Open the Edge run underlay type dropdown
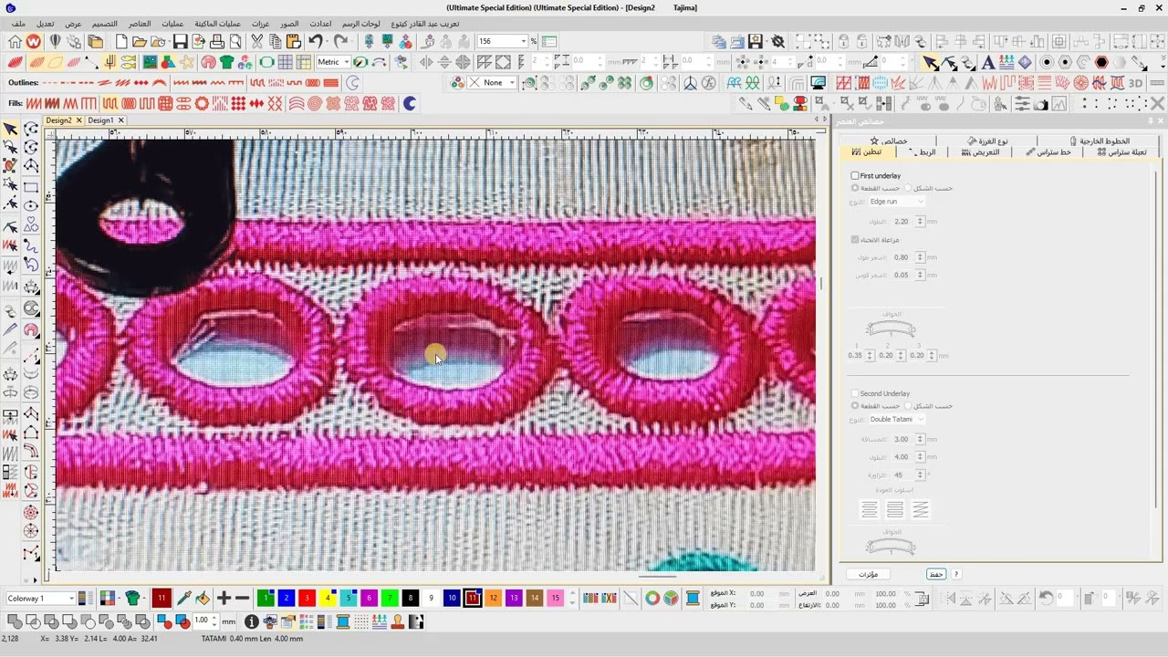Viewport: 1168px width, 657px height. tap(896, 202)
